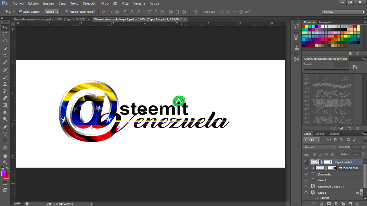Switch to the Trazados tab
Image resolution: width=367 pixels, height=206 pixels.
334,134
